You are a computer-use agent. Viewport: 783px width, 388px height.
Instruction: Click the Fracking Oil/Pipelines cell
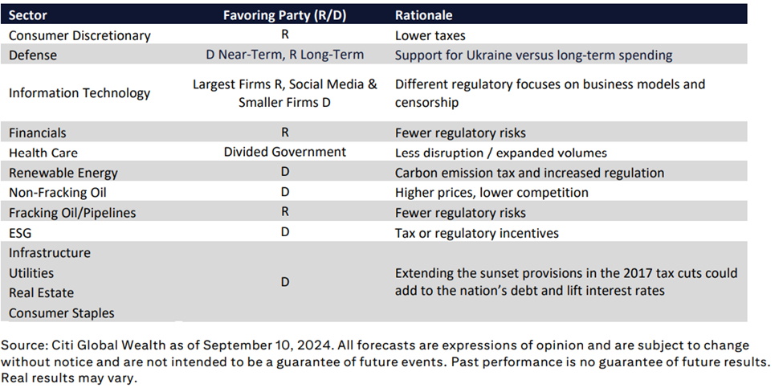point(72,213)
